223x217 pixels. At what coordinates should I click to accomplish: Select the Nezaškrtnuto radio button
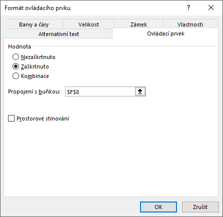click(15, 57)
